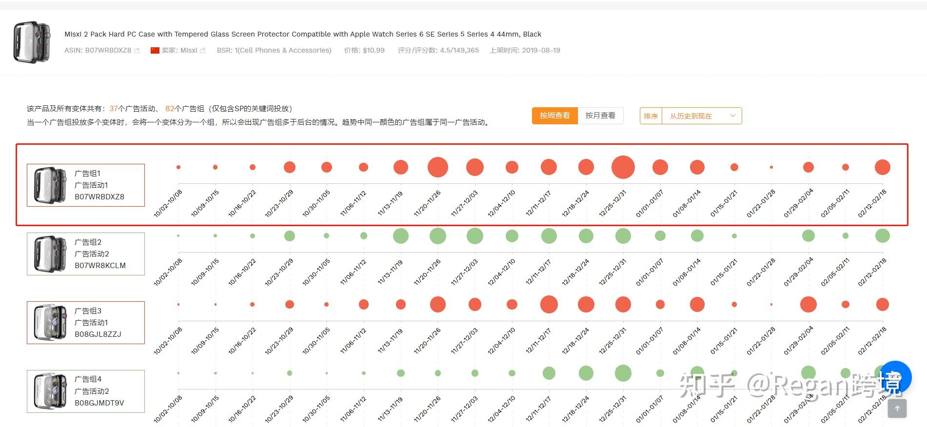Viewport: 927px width, 427px height.
Task: Click product image in 广告组1 card
Action: coord(51,185)
